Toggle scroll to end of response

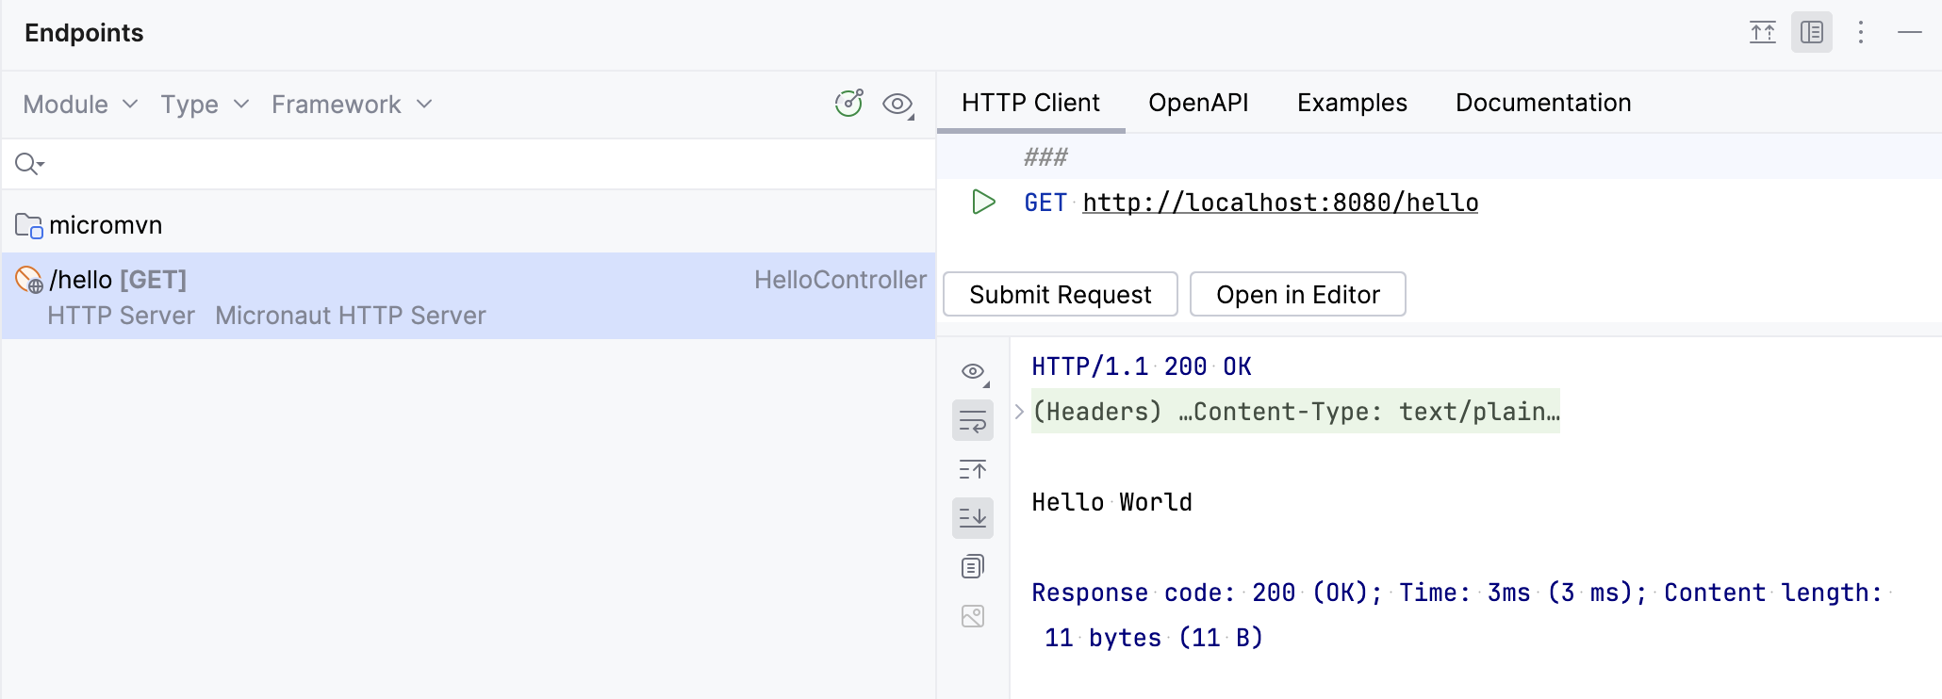click(972, 518)
